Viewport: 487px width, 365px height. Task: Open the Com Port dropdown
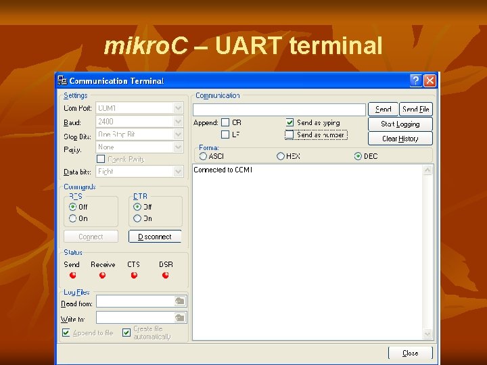[178, 108]
